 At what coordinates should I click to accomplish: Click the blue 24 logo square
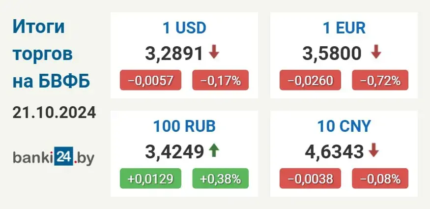(x=63, y=156)
